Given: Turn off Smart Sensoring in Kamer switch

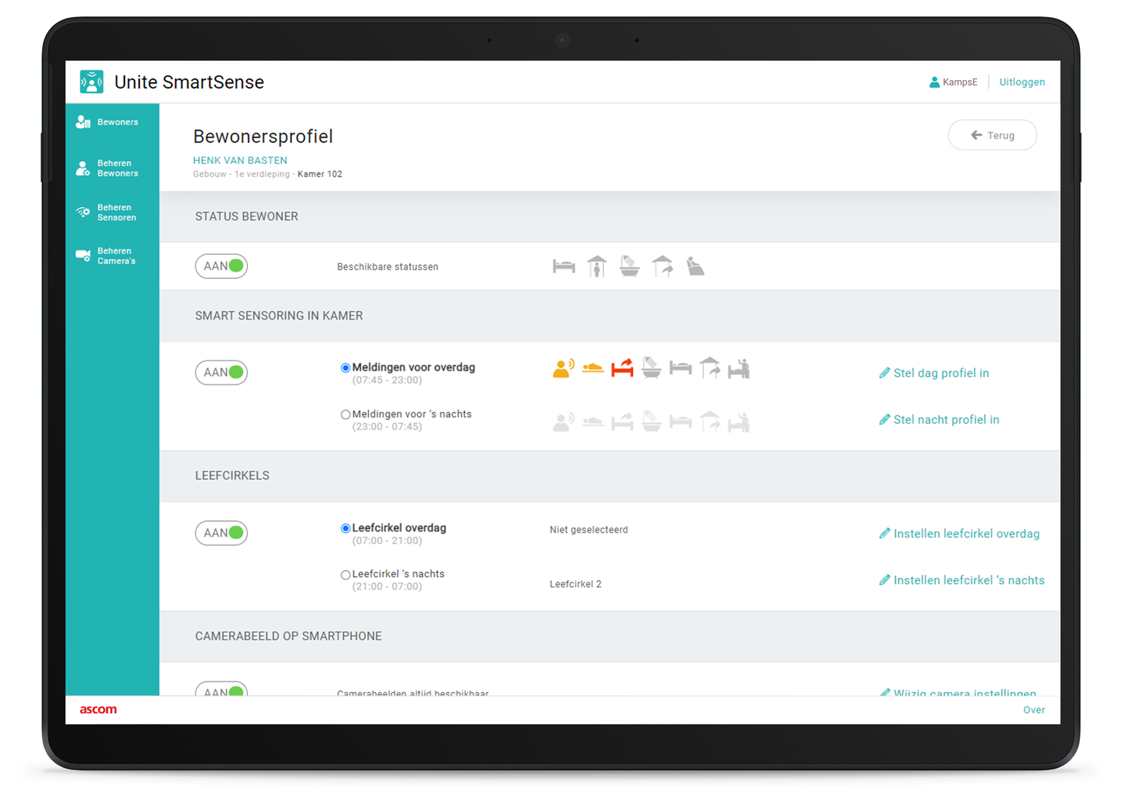Looking at the screenshot, I should [222, 373].
